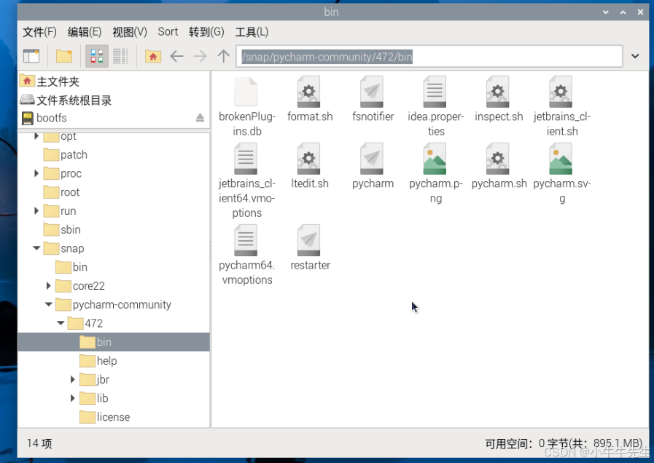
Task: Open the 工具(L) menu
Action: [x=252, y=32]
